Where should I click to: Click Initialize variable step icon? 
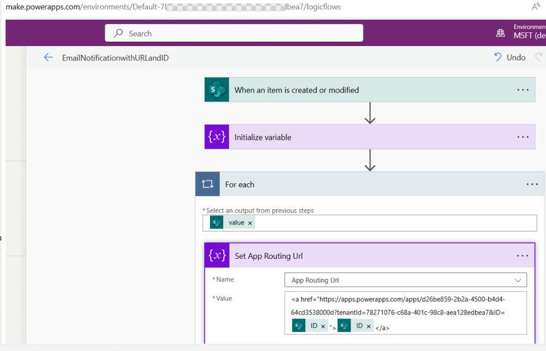[216, 137]
